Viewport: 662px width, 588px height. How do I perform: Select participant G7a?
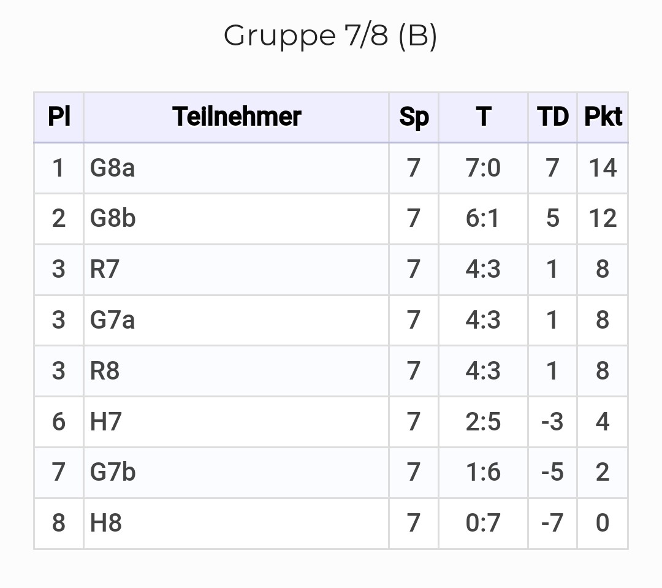point(112,320)
